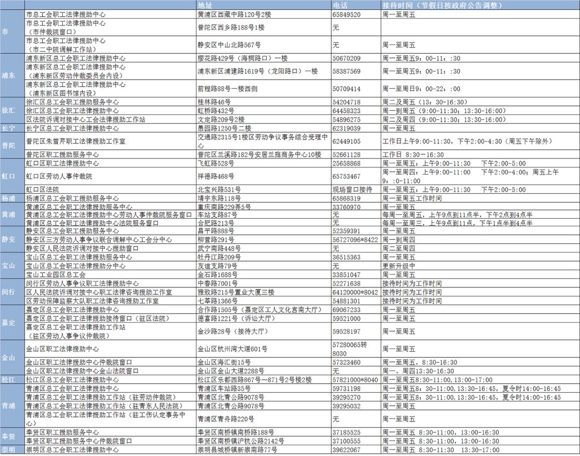Select address 金沙路28号（接待大厅）

pos(233,331)
